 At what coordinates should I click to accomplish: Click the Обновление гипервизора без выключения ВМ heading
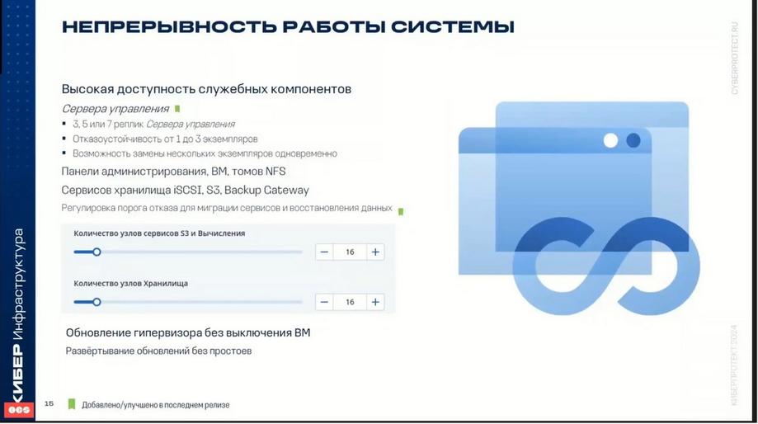click(188, 332)
